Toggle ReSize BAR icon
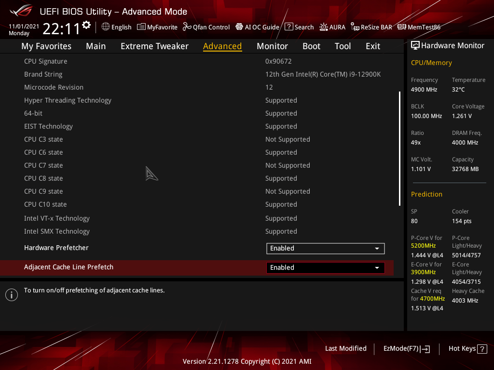The height and width of the screenshot is (370, 494). [355, 27]
